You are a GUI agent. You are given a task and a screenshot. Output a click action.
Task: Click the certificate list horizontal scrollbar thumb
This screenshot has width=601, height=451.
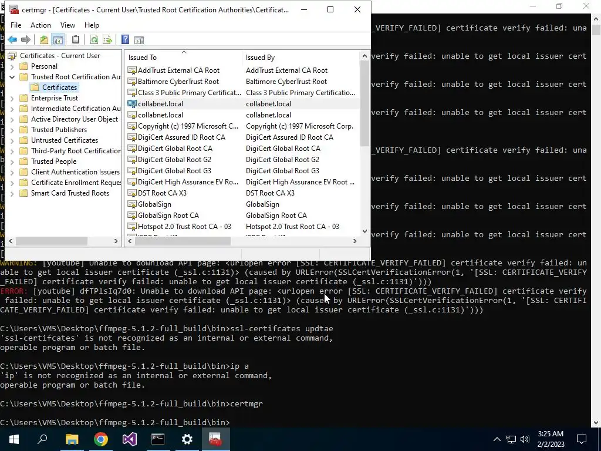tap(183, 241)
